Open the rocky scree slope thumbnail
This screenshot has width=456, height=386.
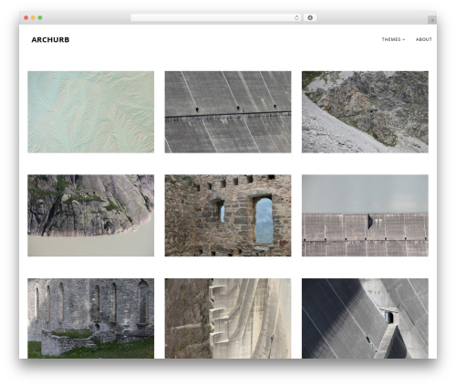point(365,112)
